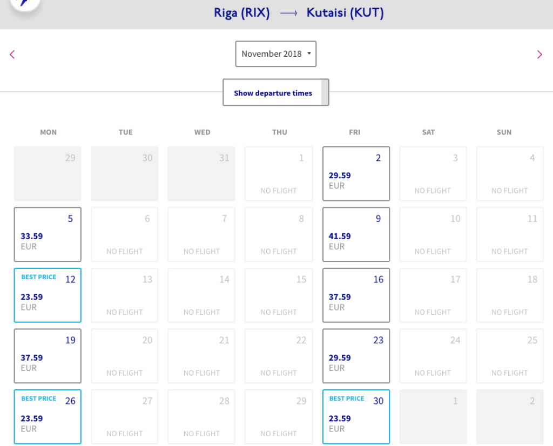Click the no-flight cell for November 10
The image size is (553, 446).
coord(433,234)
